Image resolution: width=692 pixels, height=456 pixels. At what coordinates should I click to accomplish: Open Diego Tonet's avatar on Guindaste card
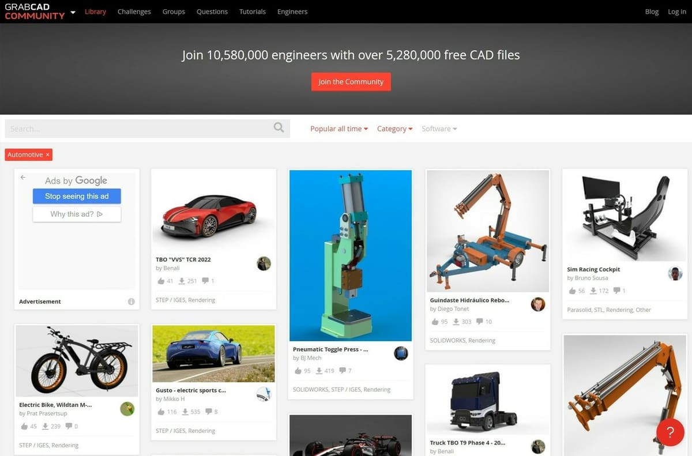pos(538,304)
